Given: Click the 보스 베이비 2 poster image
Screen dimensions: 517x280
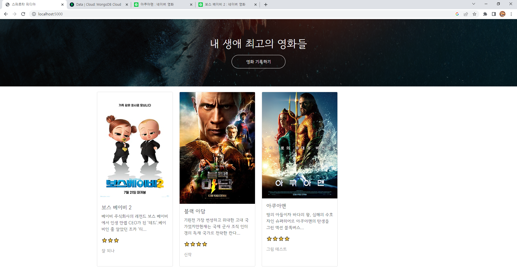Looking at the screenshot, I should coord(135,146).
